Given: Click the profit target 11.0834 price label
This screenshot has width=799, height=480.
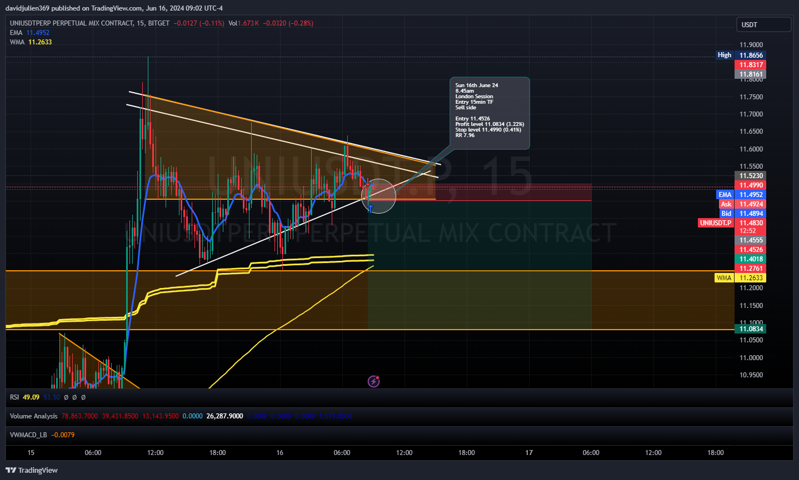Looking at the screenshot, I should point(751,329).
